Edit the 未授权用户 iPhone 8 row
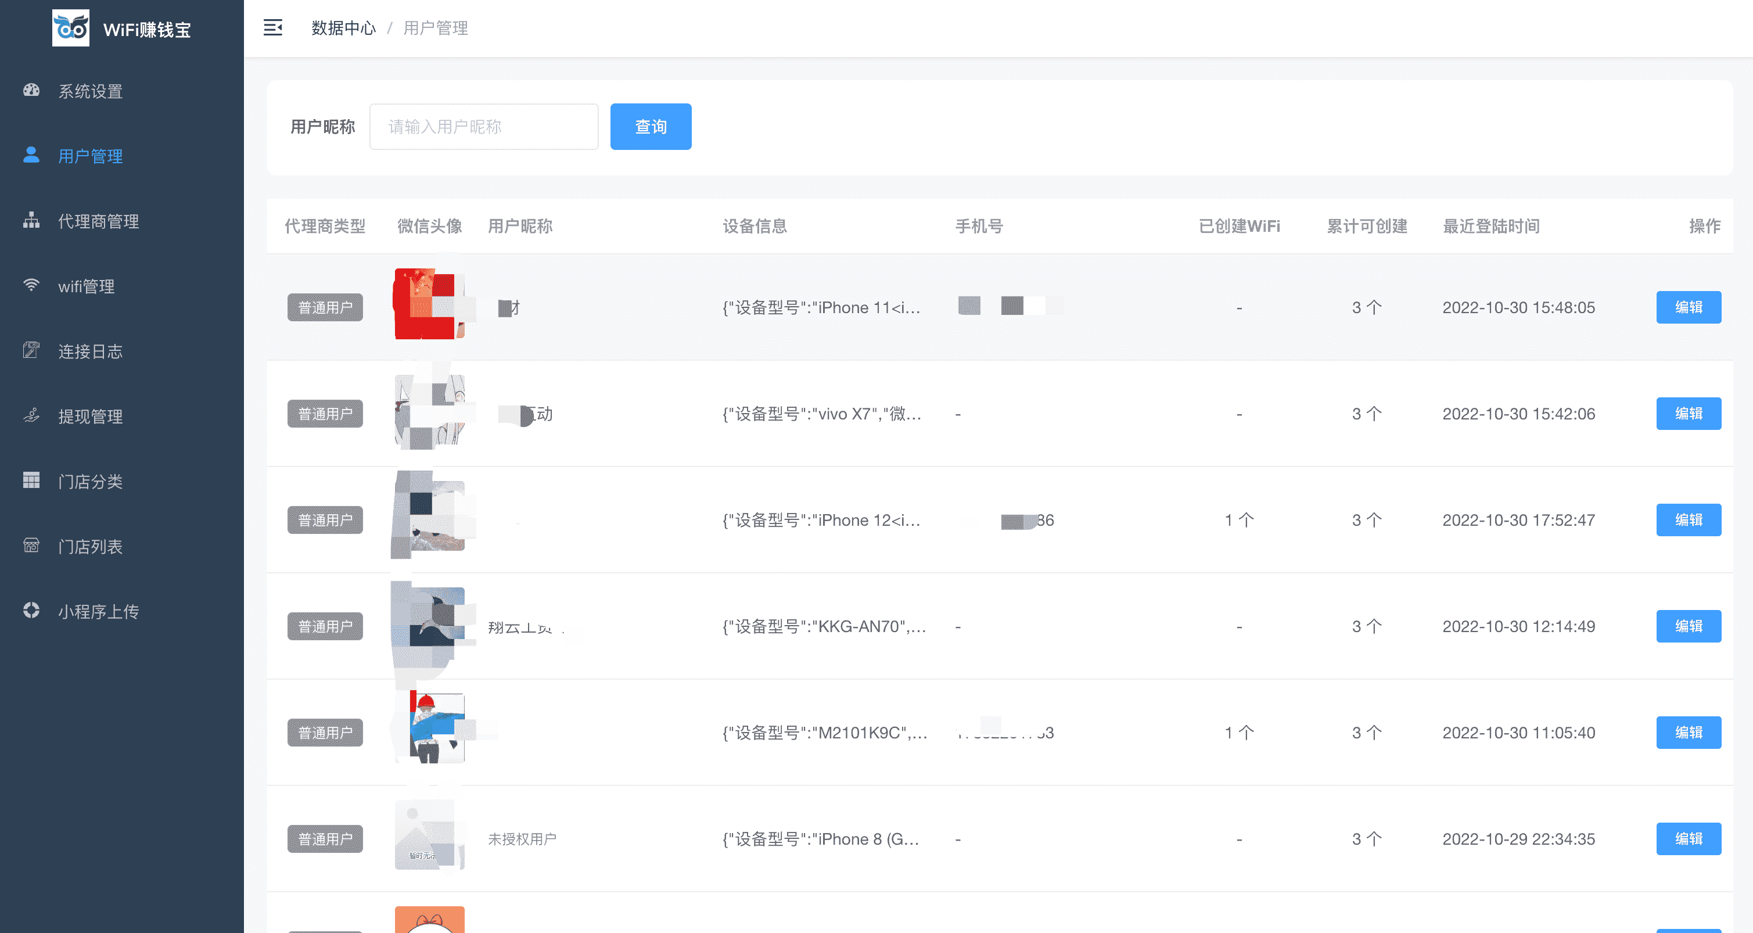The image size is (1753, 933). (1689, 838)
